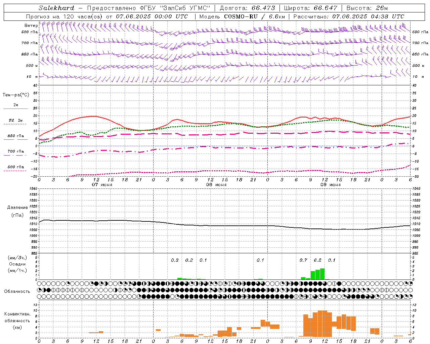The image size is (430, 344).
Task: Click the 'Тем-ра(°C)' temperature label
Action: click(x=16, y=95)
